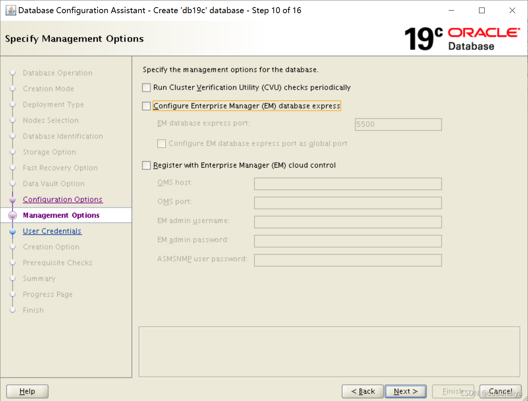Minimize the Database Configuration Assistant window
This screenshot has width=528, height=401.
coord(451,11)
